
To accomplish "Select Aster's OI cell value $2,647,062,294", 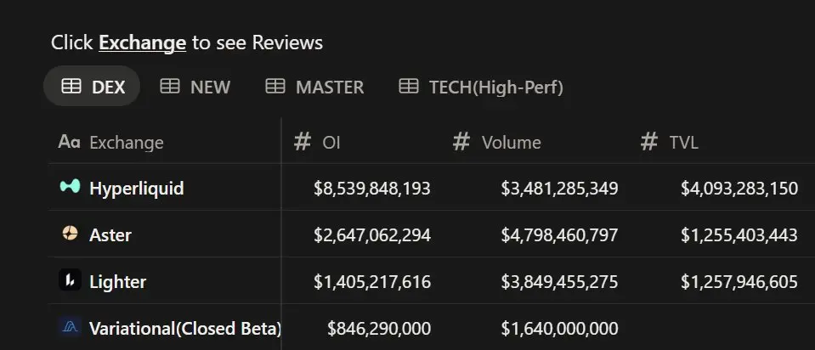I will tap(372, 234).
